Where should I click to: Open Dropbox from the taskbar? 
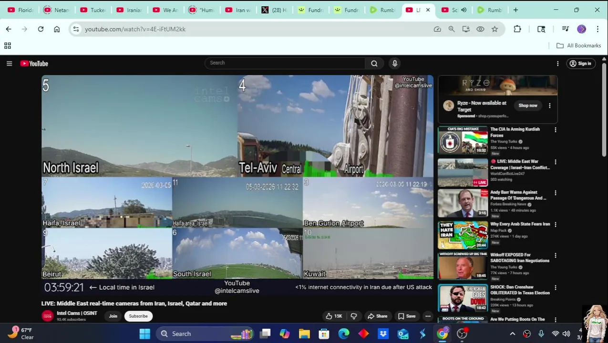(x=383, y=334)
